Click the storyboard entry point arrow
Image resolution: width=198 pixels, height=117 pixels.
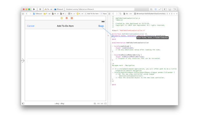pos(23,61)
